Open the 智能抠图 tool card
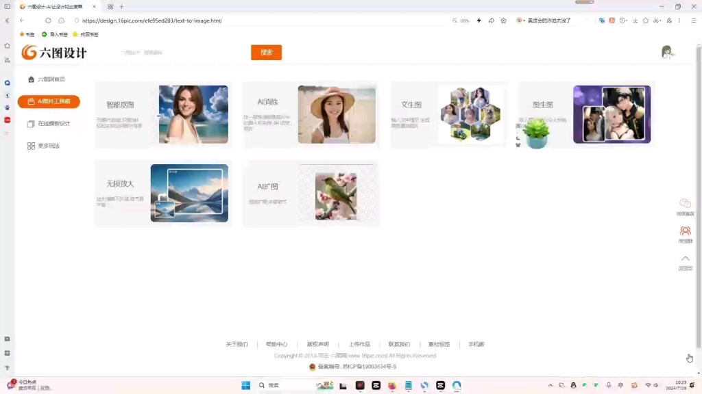The image size is (702, 394). [x=163, y=114]
